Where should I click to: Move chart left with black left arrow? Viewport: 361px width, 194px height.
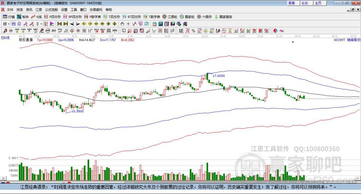click(x=72, y=24)
